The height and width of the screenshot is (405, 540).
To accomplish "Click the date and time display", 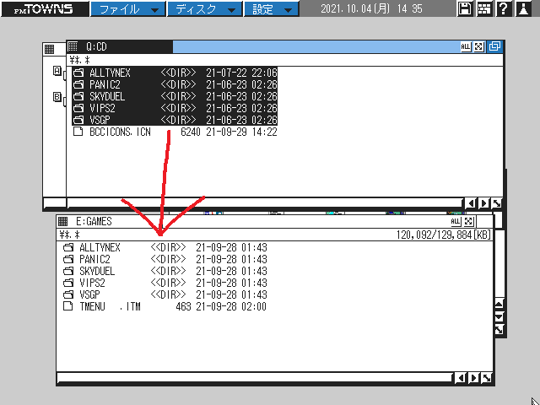I will click(x=371, y=8).
